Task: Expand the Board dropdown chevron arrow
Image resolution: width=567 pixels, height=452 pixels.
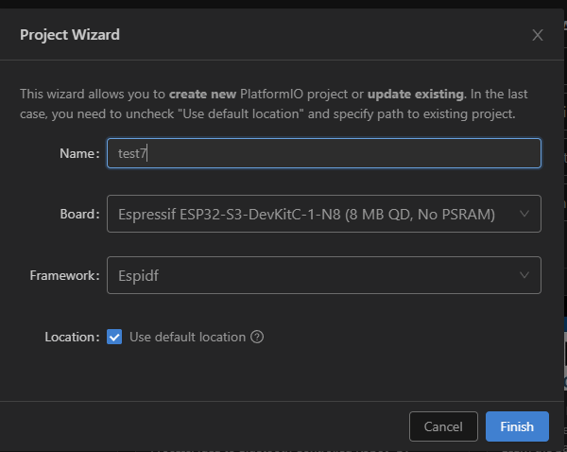Action: pyautogui.click(x=524, y=214)
